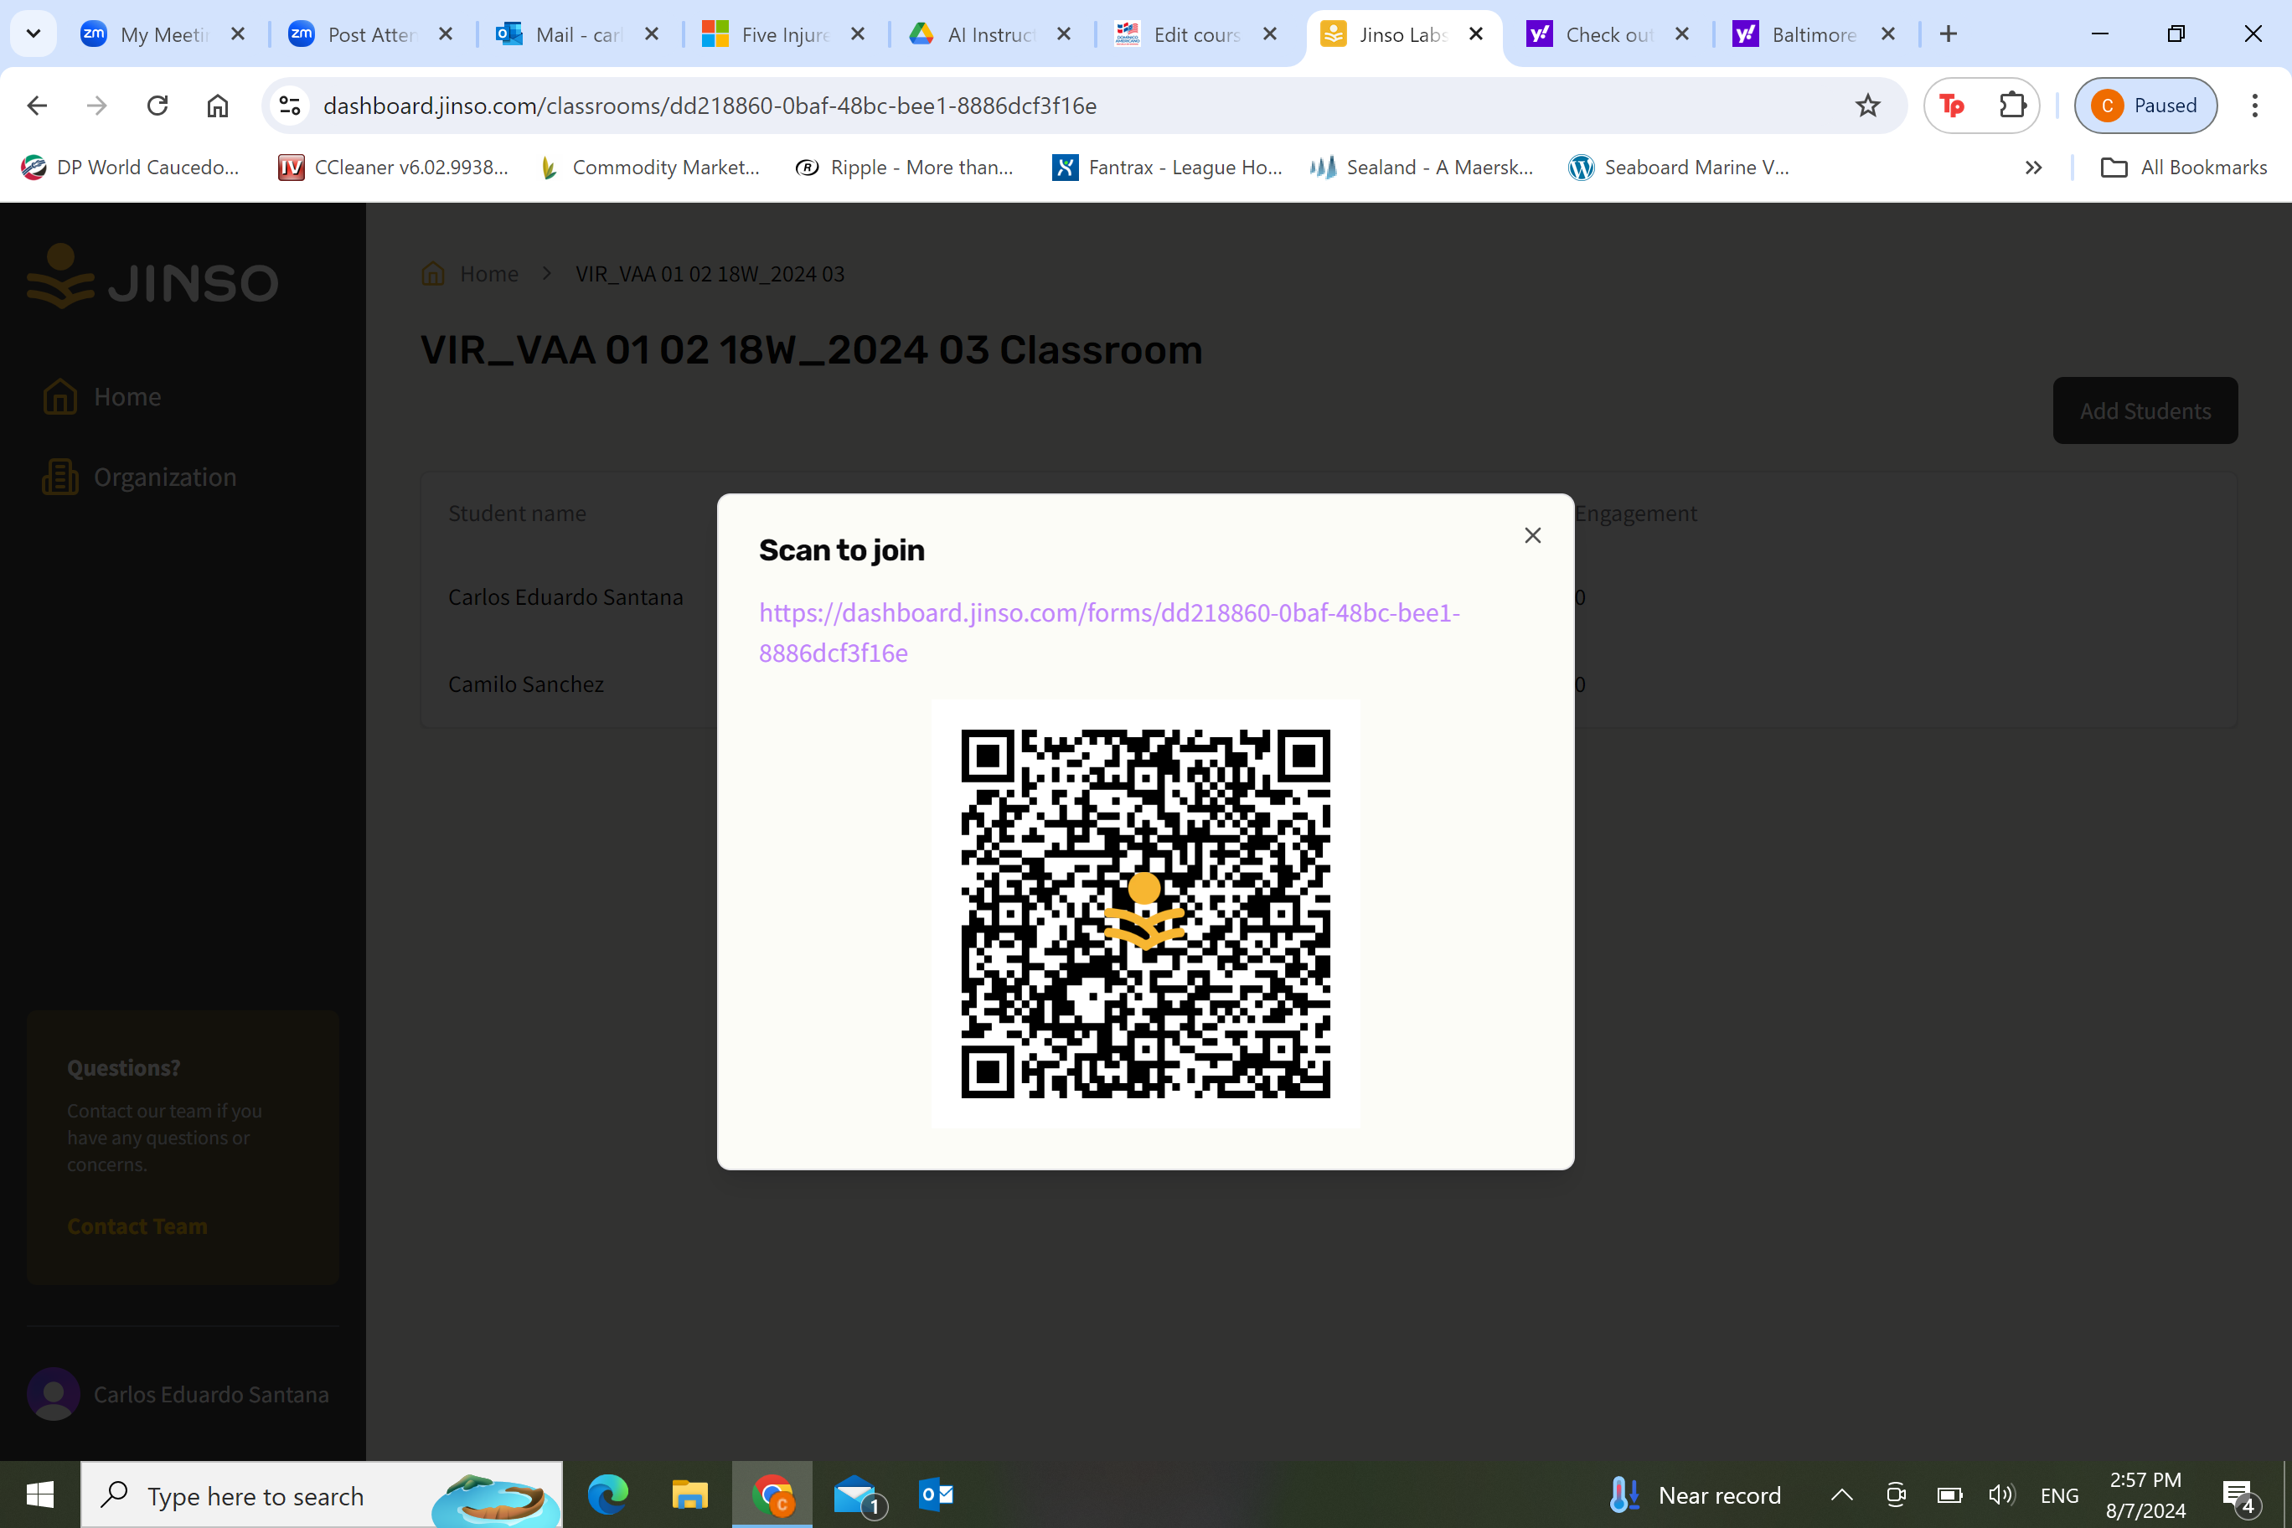The image size is (2292, 1528).
Task: Open Carlos Eduardo Santana profile avatar
Action: (54, 1393)
